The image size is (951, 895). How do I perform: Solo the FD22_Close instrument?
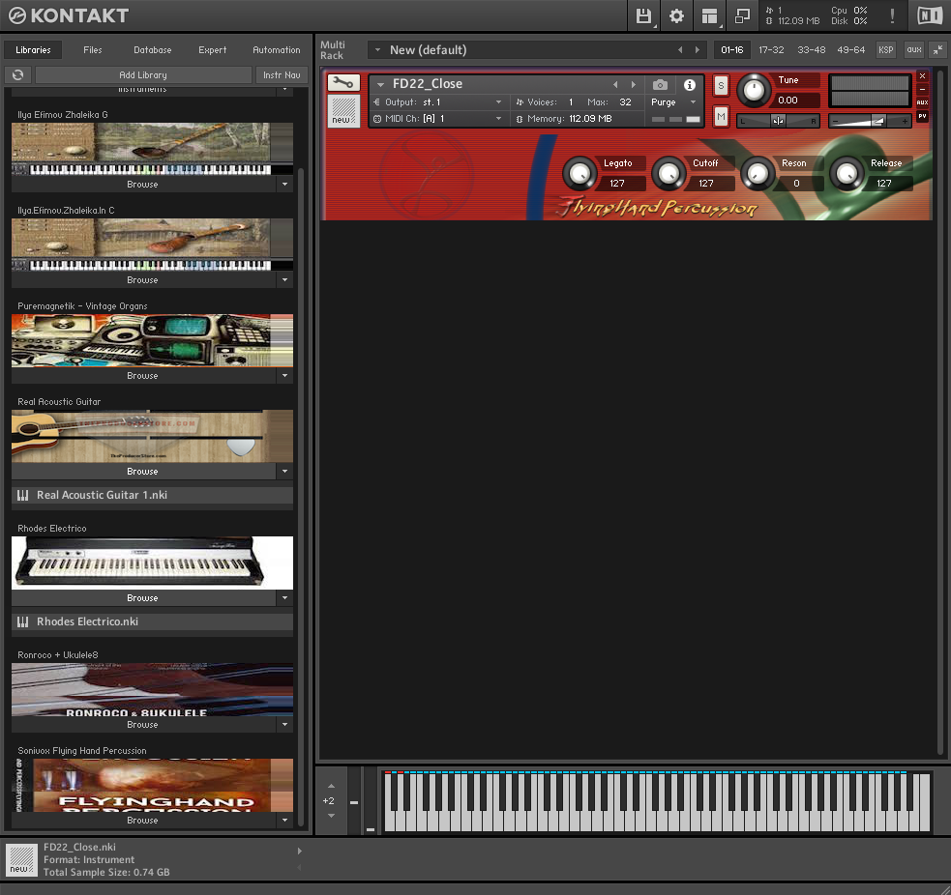coord(721,85)
